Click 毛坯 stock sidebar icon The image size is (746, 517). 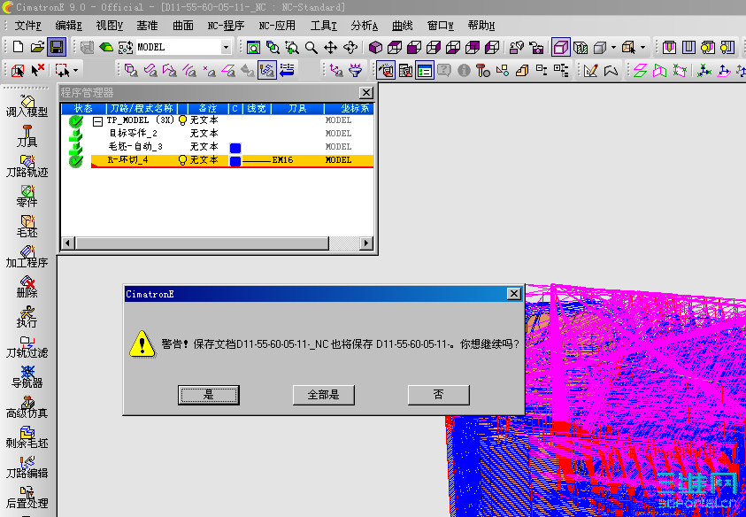point(27,227)
